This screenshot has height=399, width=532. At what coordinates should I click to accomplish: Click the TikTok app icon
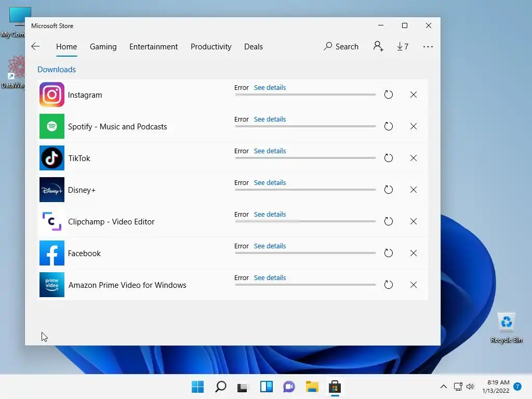tap(52, 158)
